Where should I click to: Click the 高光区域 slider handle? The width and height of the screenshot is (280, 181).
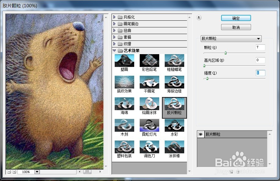(204, 66)
